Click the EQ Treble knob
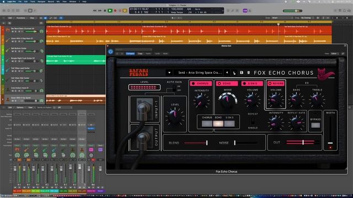Screen dimensions: 353x198 317,100
